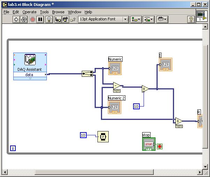This screenshot has height=177, width=210.
Task: Minimize the lab3.vi Block Diagram window
Action: point(193,5)
